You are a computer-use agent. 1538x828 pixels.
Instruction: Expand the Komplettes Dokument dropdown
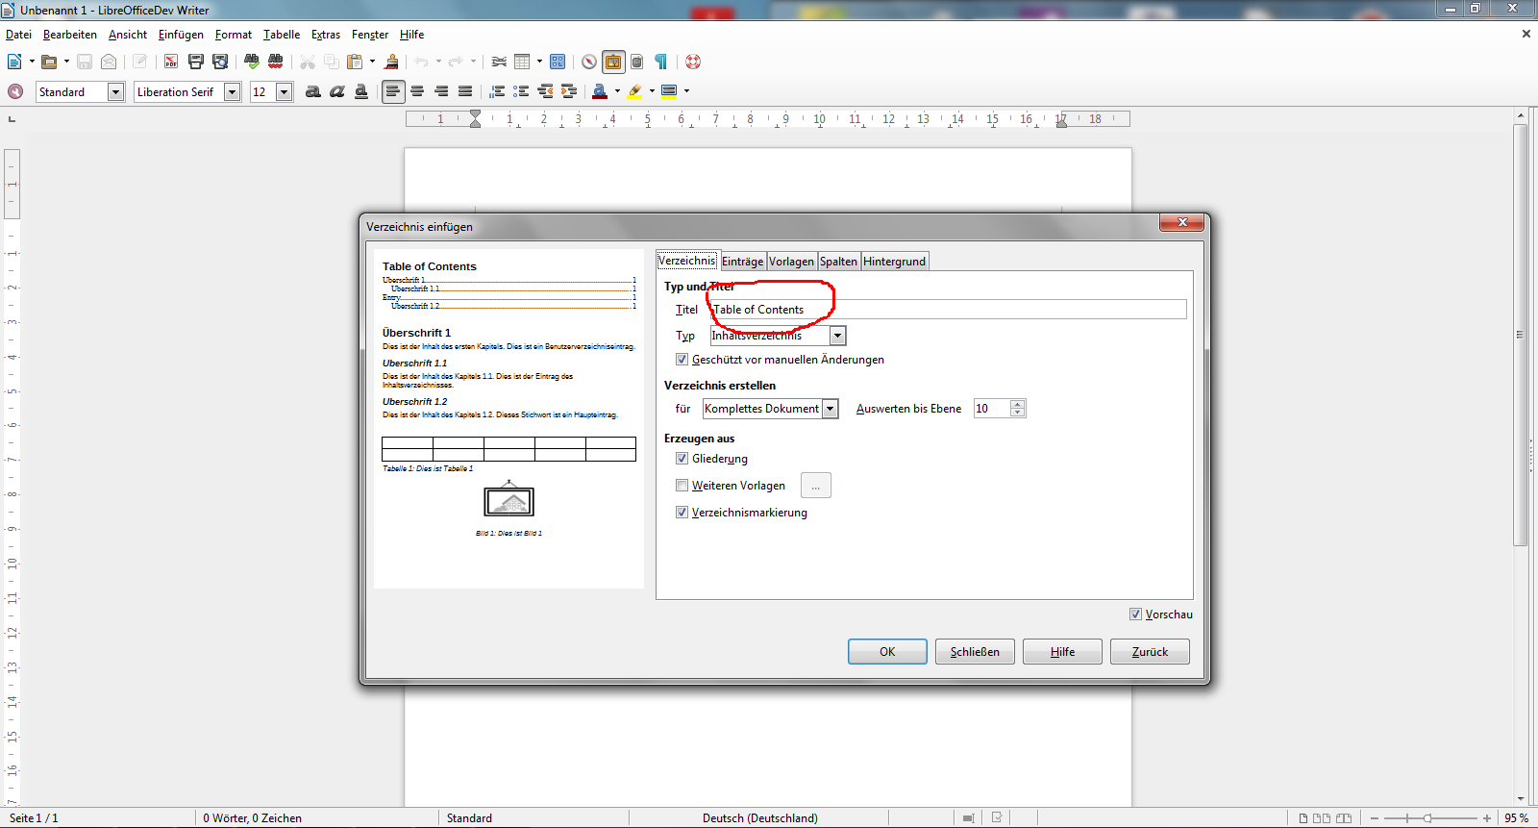pos(830,409)
